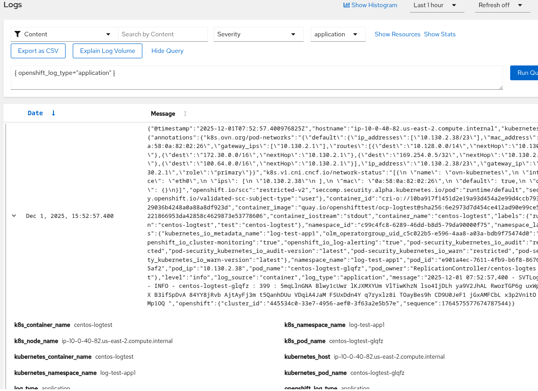This screenshot has height=391, width=538.
Task: Open the Last 1 hour time range dropdown
Action: (x=437, y=5)
